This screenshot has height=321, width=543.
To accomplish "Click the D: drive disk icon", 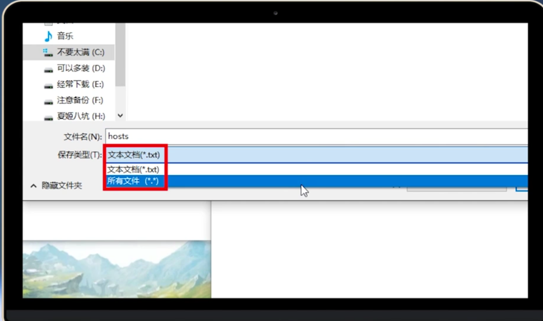I will (49, 70).
